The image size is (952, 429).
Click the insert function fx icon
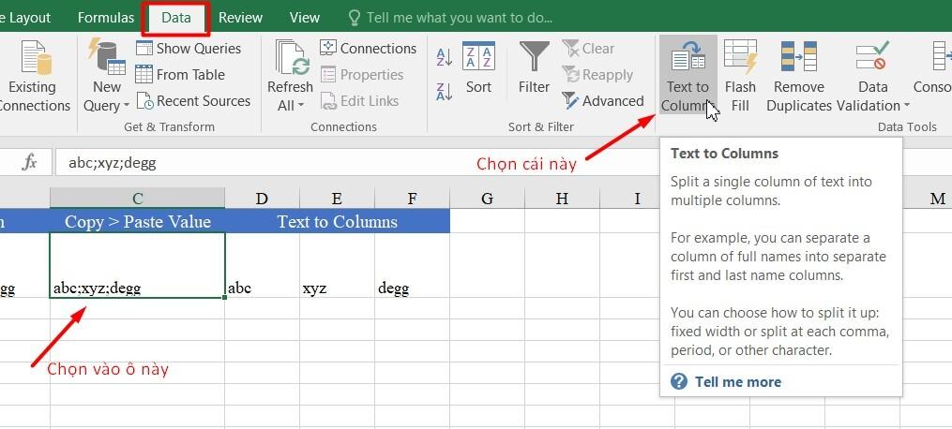pyautogui.click(x=29, y=162)
